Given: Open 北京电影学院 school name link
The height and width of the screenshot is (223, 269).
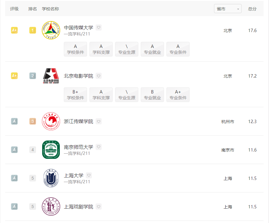Looking at the screenshot, I should click(x=78, y=76).
